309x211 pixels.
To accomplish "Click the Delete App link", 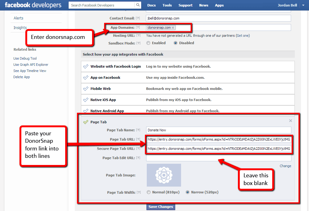I will pos(22,77).
